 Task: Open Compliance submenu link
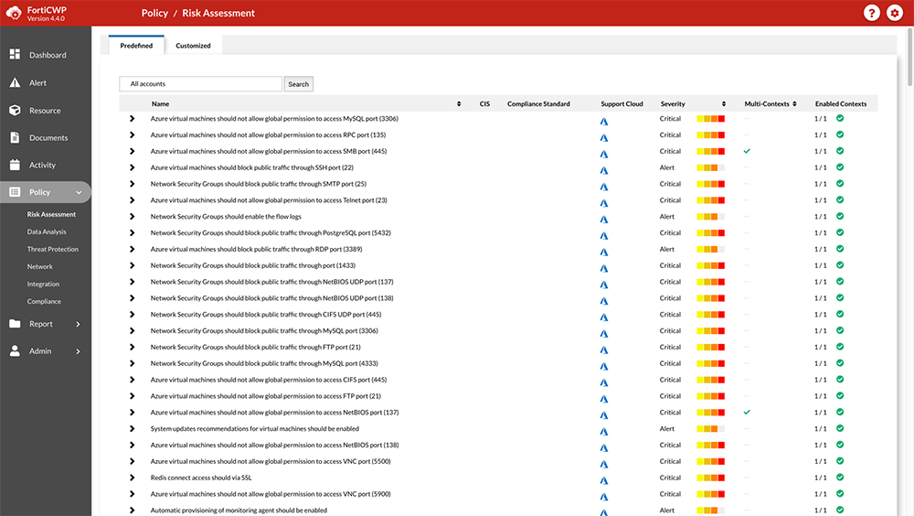[44, 302]
